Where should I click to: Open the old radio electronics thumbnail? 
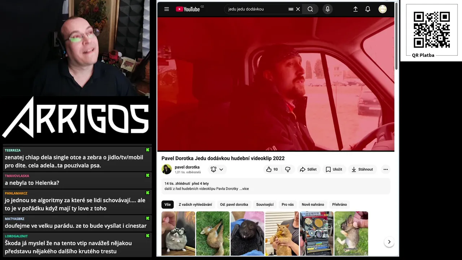[x=317, y=234]
